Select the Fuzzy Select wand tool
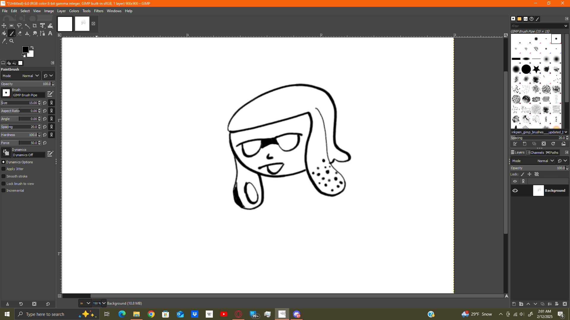570x320 pixels. click(x=27, y=26)
